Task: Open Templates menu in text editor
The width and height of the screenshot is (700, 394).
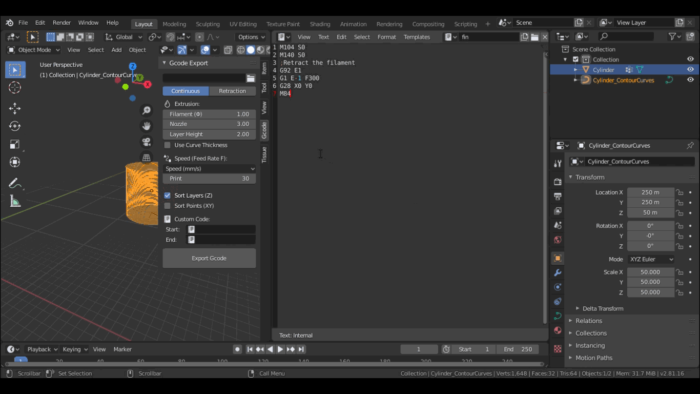Action: (x=417, y=37)
